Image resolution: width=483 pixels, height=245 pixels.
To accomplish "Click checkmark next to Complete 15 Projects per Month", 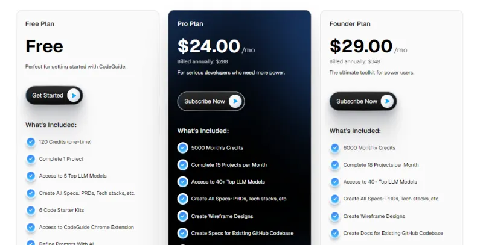I will coord(182,164).
